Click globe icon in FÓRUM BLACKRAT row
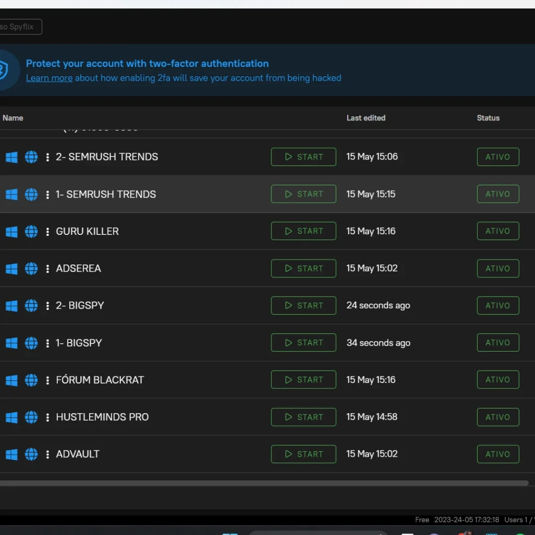This screenshot has height=535, width=535. (31, 380)
